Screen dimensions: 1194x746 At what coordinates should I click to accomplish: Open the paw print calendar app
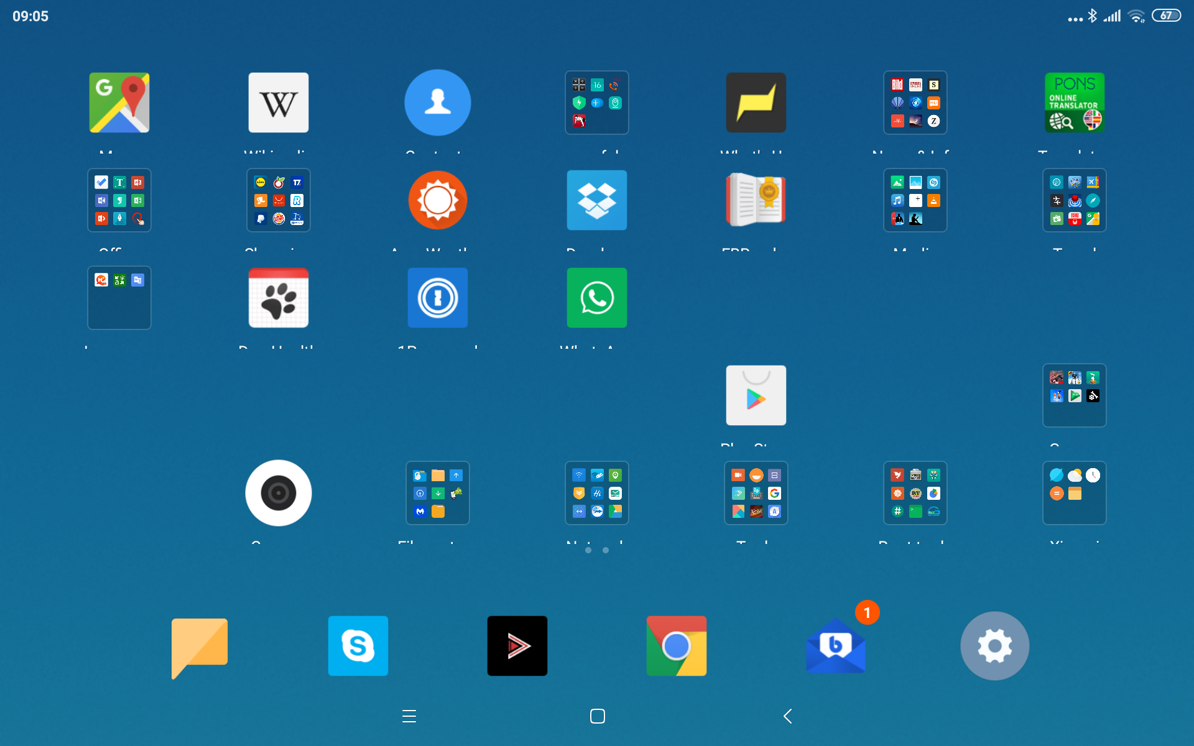pos(279,298)
